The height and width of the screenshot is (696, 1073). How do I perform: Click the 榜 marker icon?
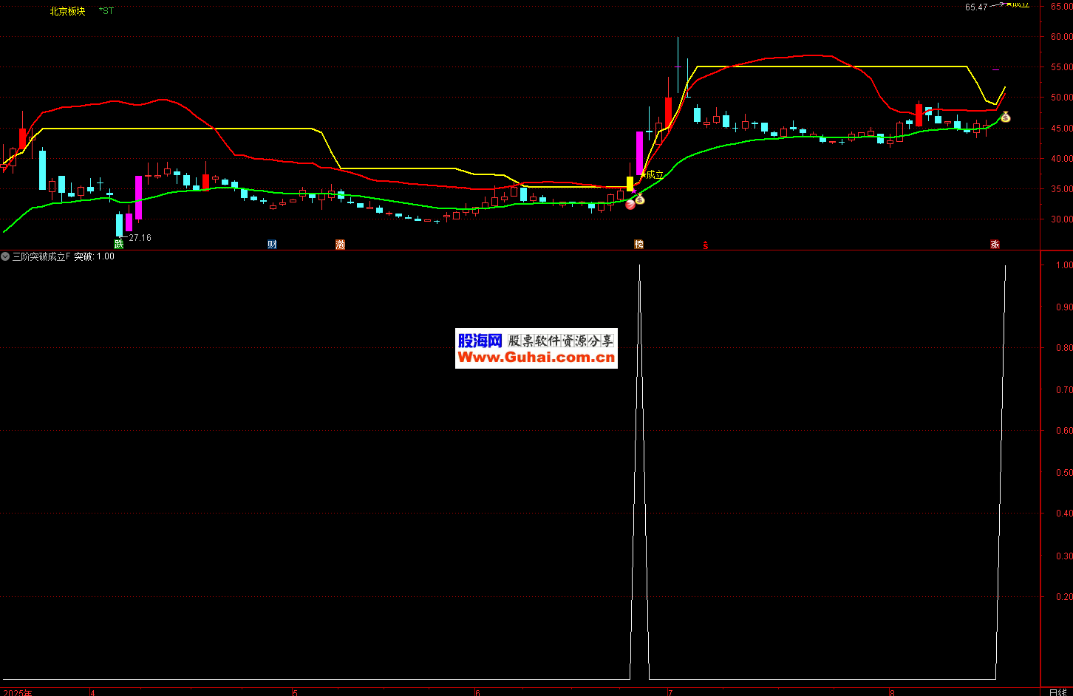point(639,245)
